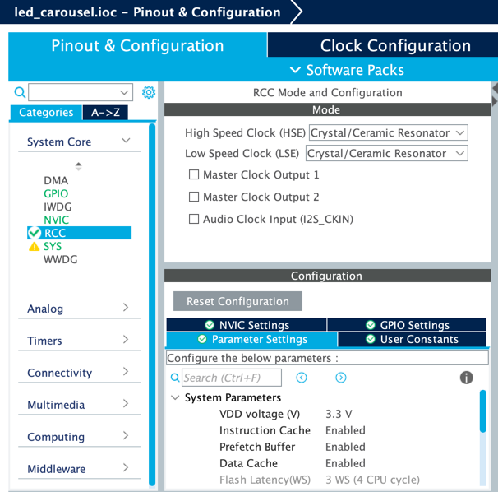
Task: Open the Software Packs menu
Action: pyautogui.click(x=347, y=70)
